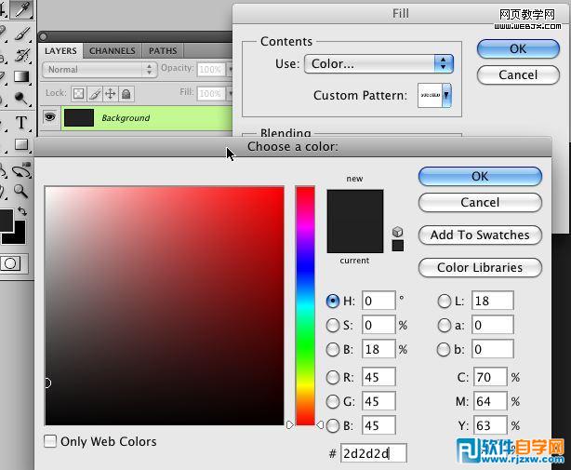Click the H degrees input field
Image resolution: width=571 pixels, height=470 pixels.
(378, 301)
